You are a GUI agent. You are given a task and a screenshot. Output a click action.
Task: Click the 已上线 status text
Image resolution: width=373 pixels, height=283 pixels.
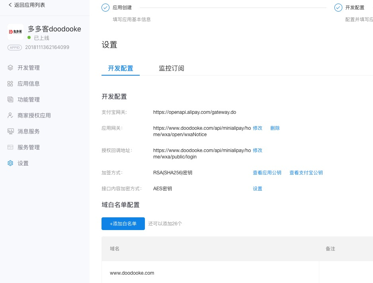(41, 38)
